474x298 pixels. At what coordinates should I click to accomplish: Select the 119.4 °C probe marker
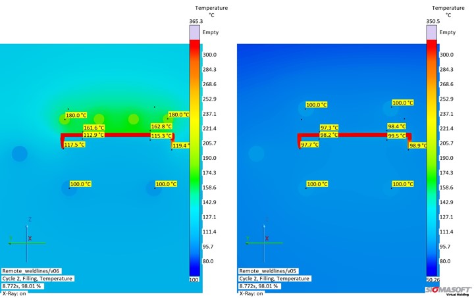coord(181,146)
